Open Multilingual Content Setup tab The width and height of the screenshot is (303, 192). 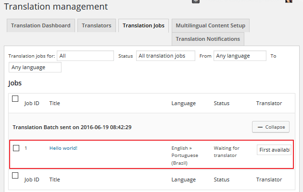coord(211,25)
